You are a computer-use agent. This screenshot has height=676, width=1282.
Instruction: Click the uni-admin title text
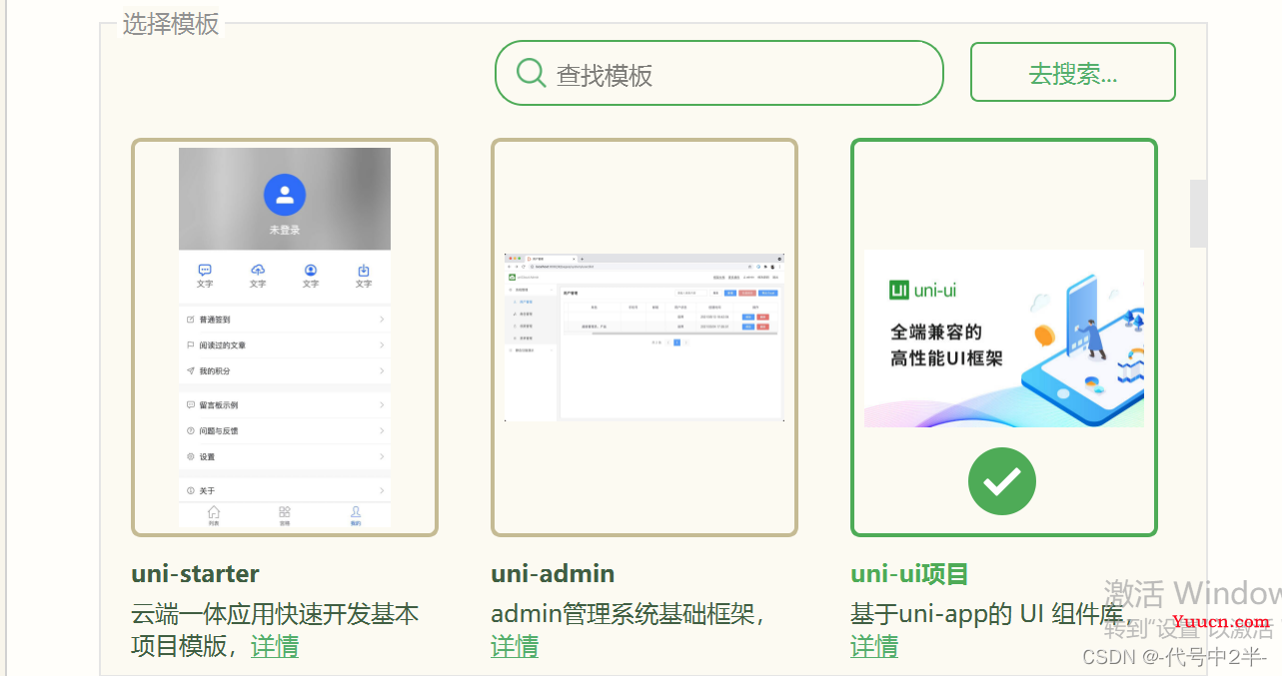[553, 574]
